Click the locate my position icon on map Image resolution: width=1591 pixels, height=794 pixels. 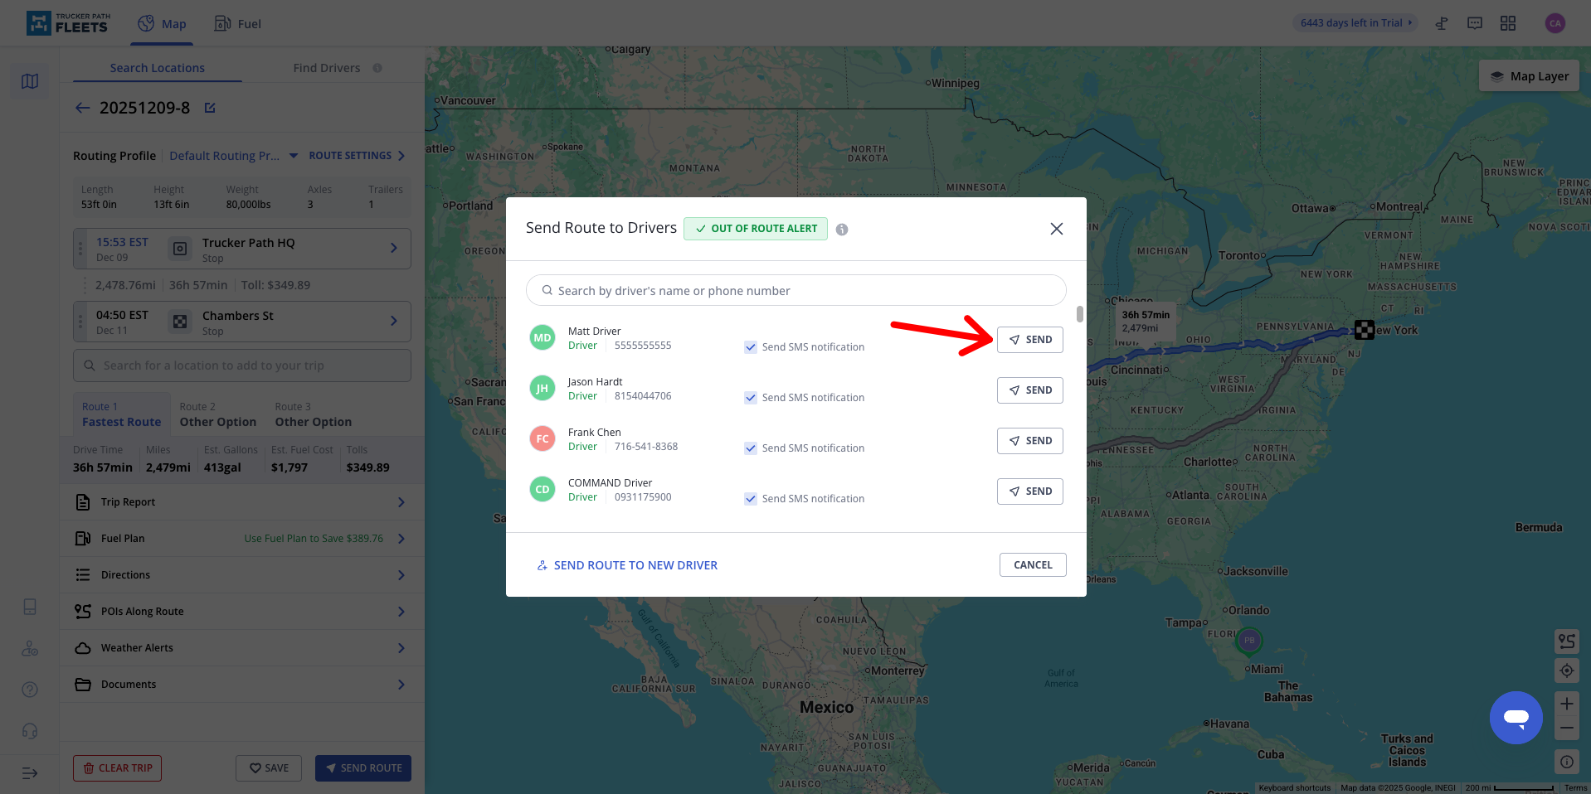tap(1566, 670)
